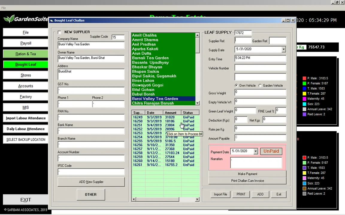Click the Company Name field
The height and width of the screenshot is (215, 345).
91,45
